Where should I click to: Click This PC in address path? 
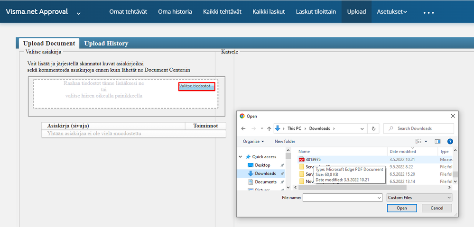tap(294, 128)
